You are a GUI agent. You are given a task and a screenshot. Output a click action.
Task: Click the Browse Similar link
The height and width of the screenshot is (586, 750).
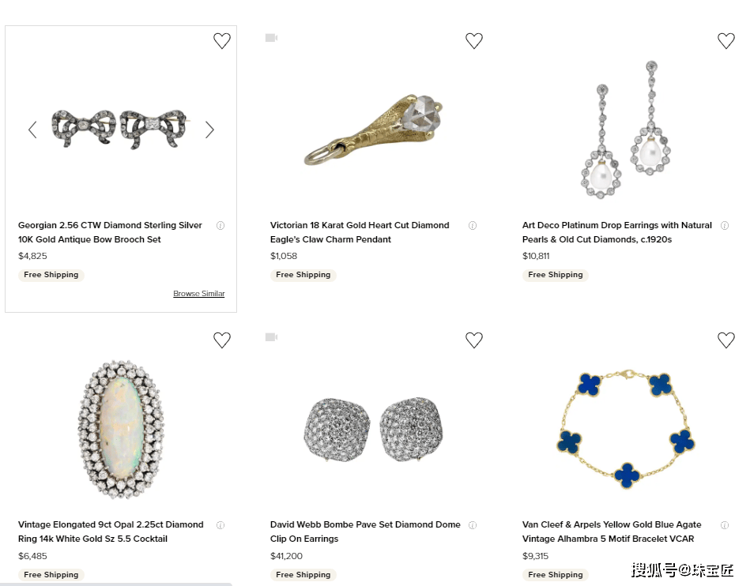point(199,294)
